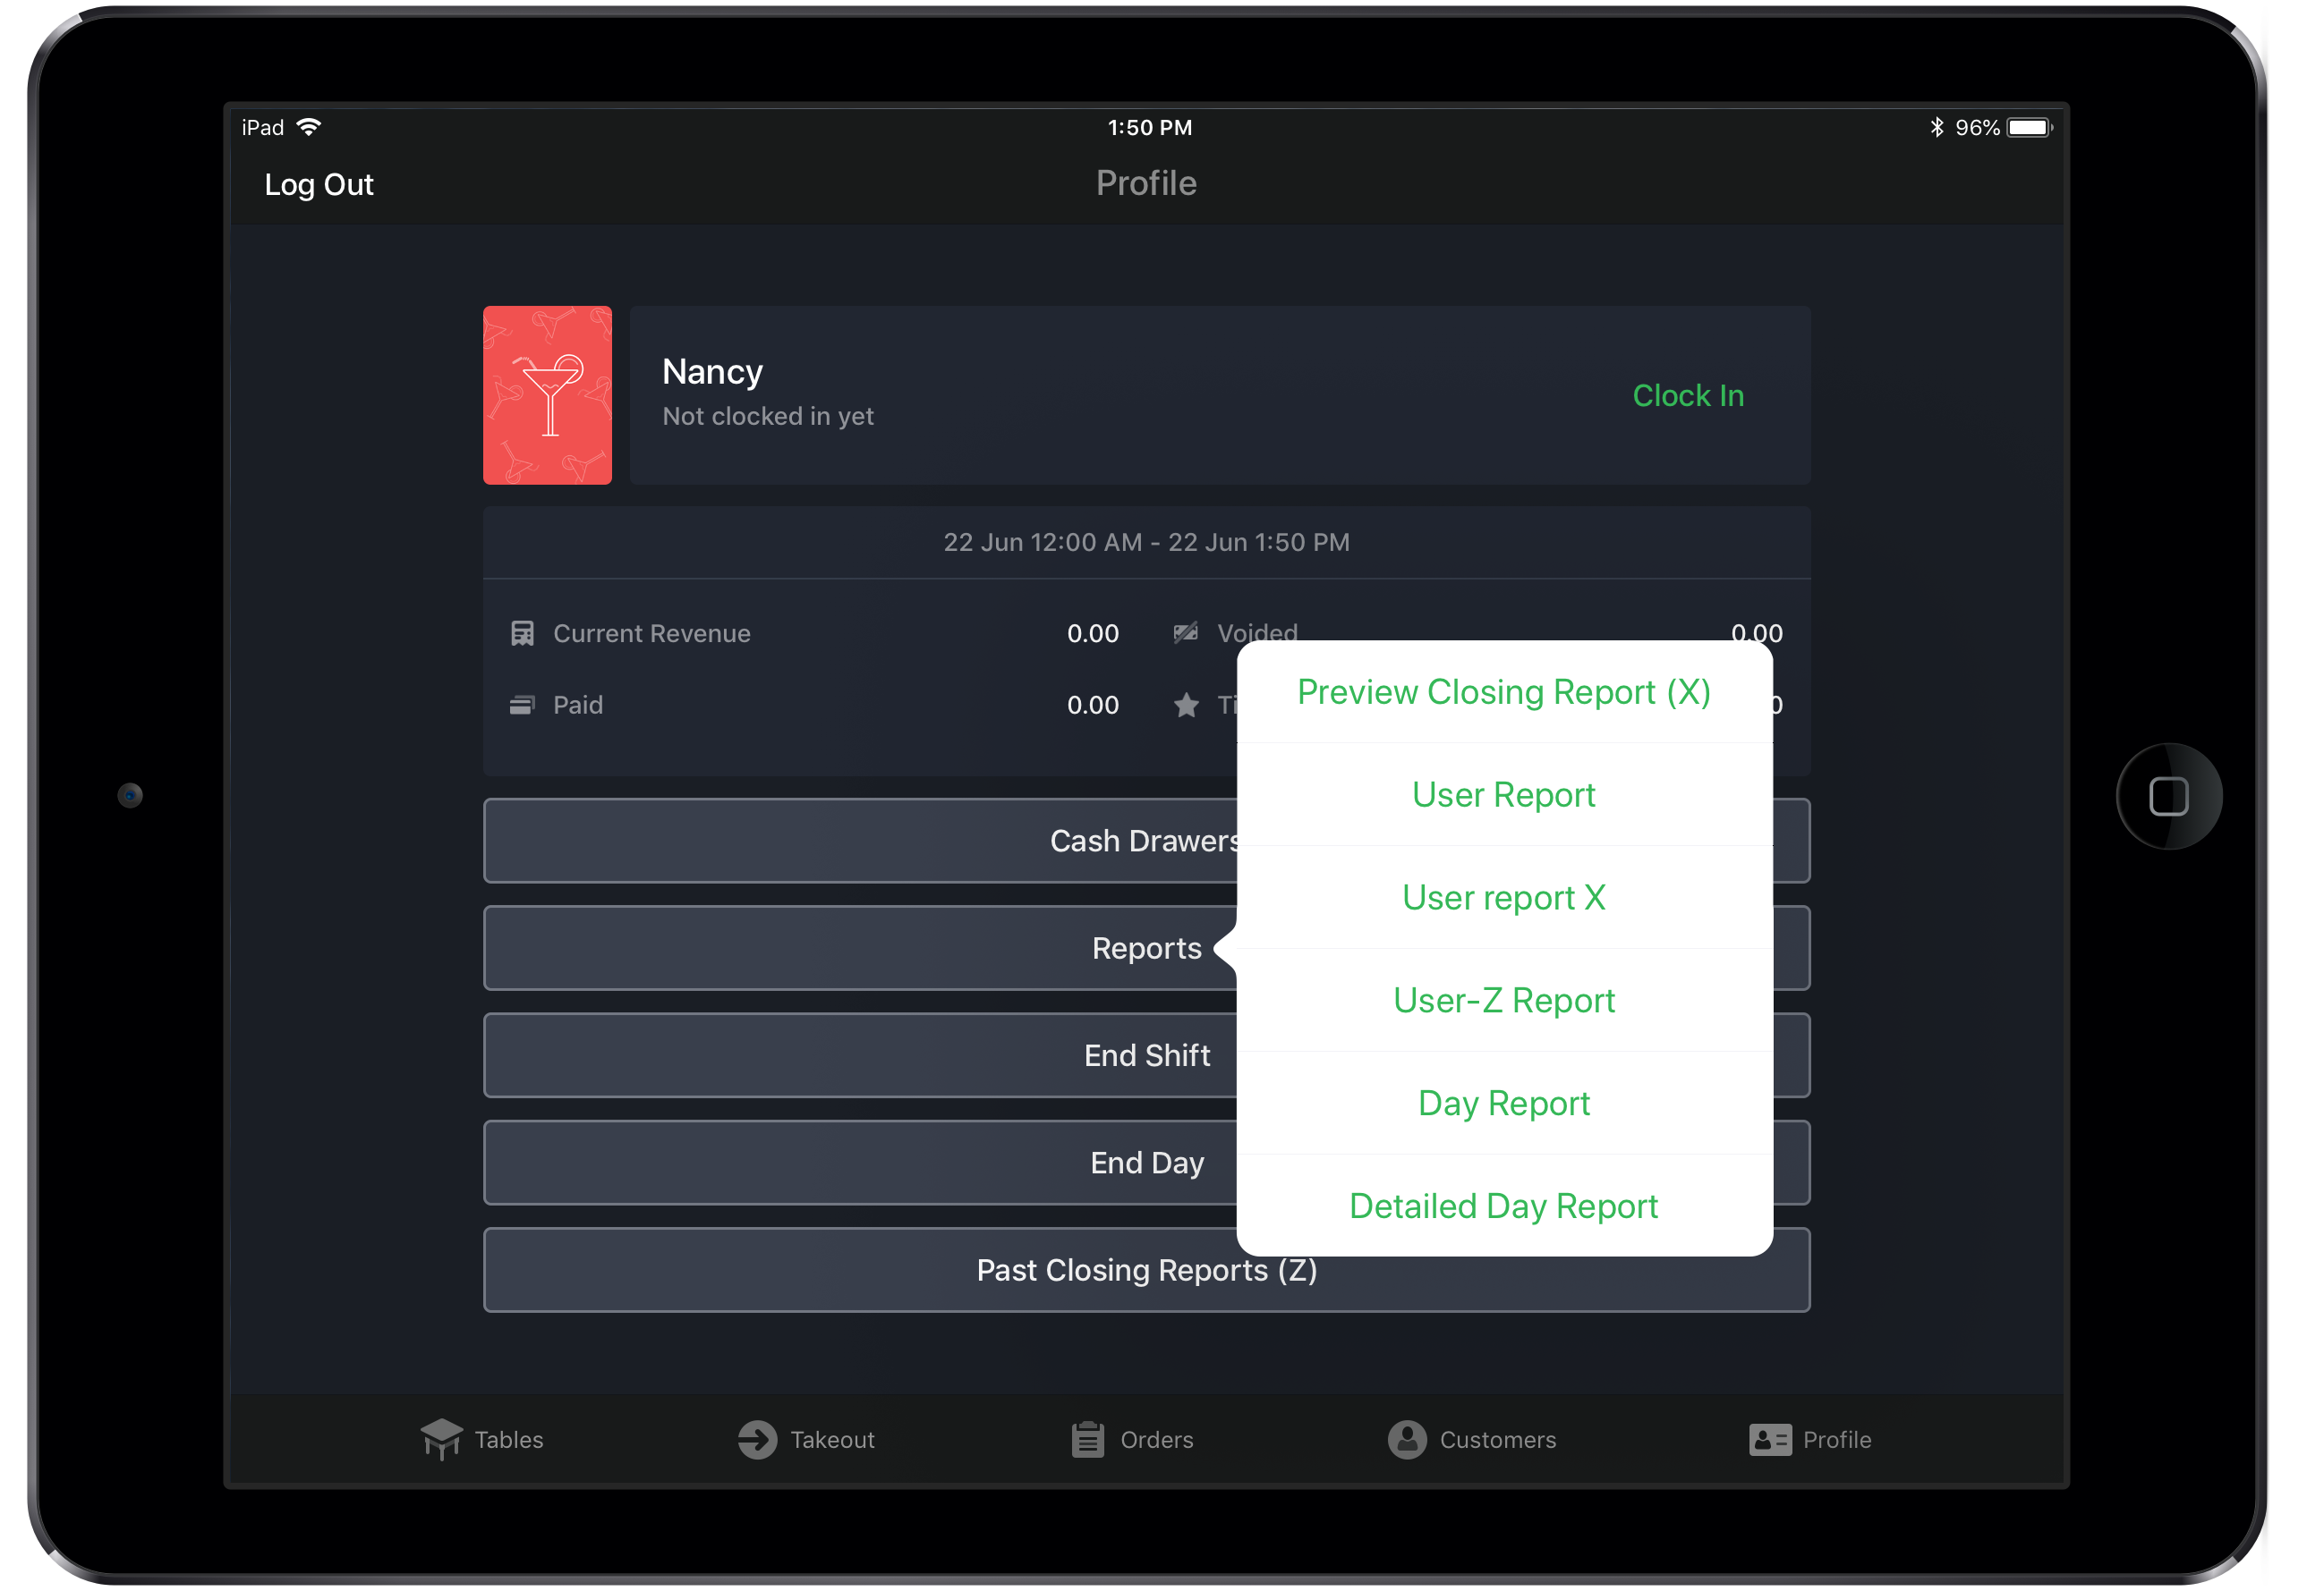Select Detailed Day Report option

click(1503, 1206)
